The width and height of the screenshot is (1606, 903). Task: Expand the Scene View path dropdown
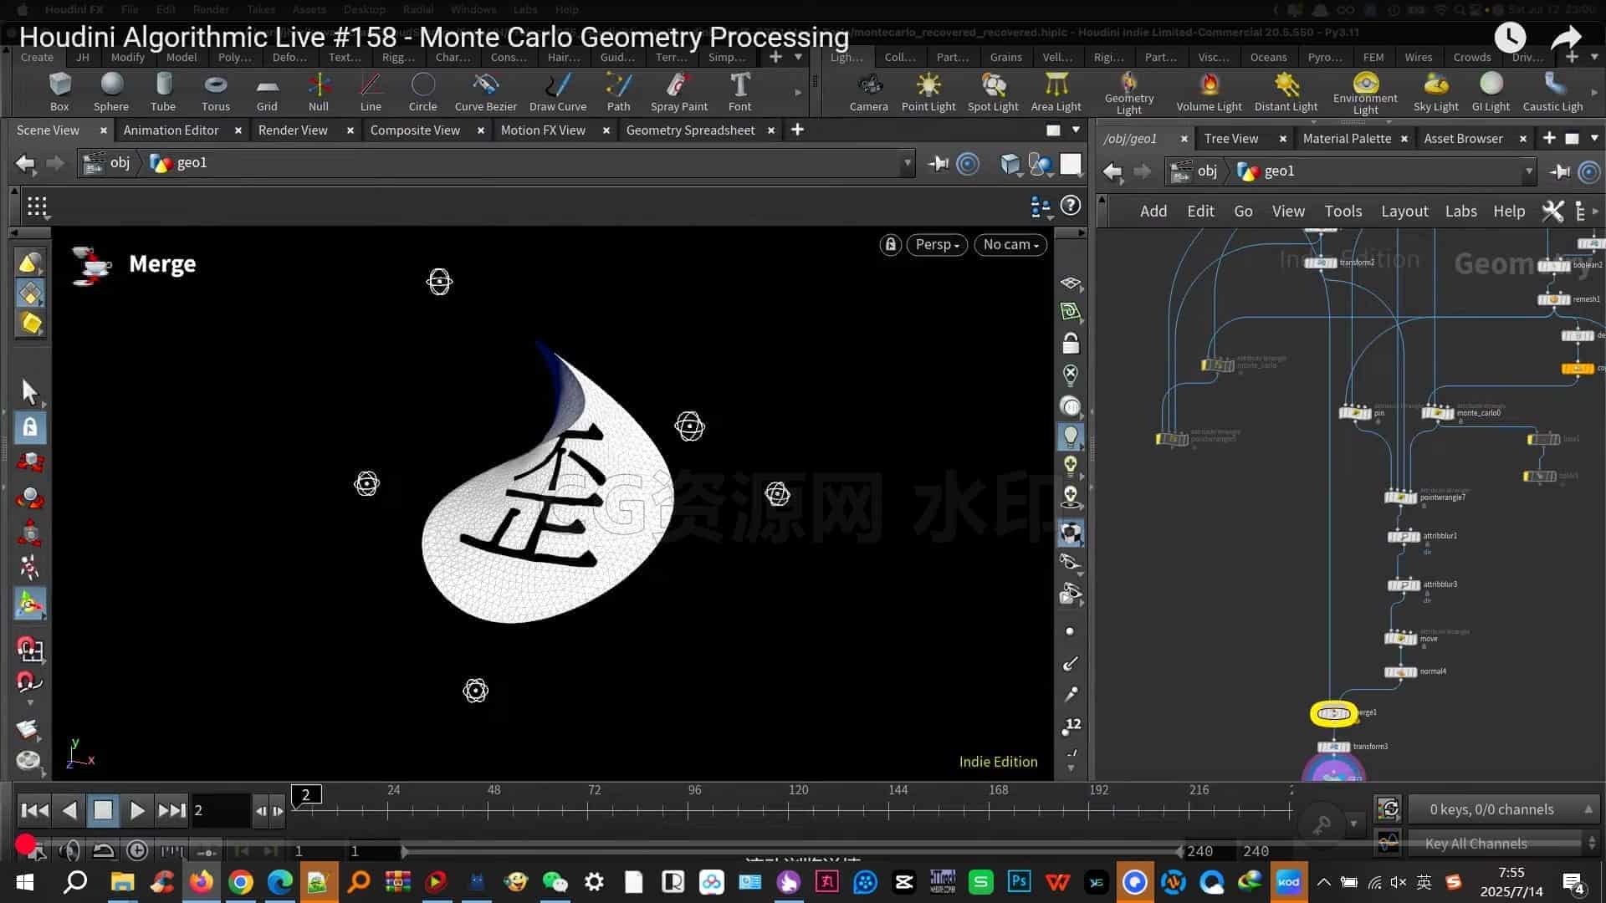[907, 163]
